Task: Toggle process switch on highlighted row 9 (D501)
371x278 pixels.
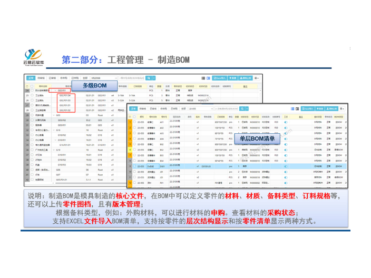Action: (x=286, y=166)
